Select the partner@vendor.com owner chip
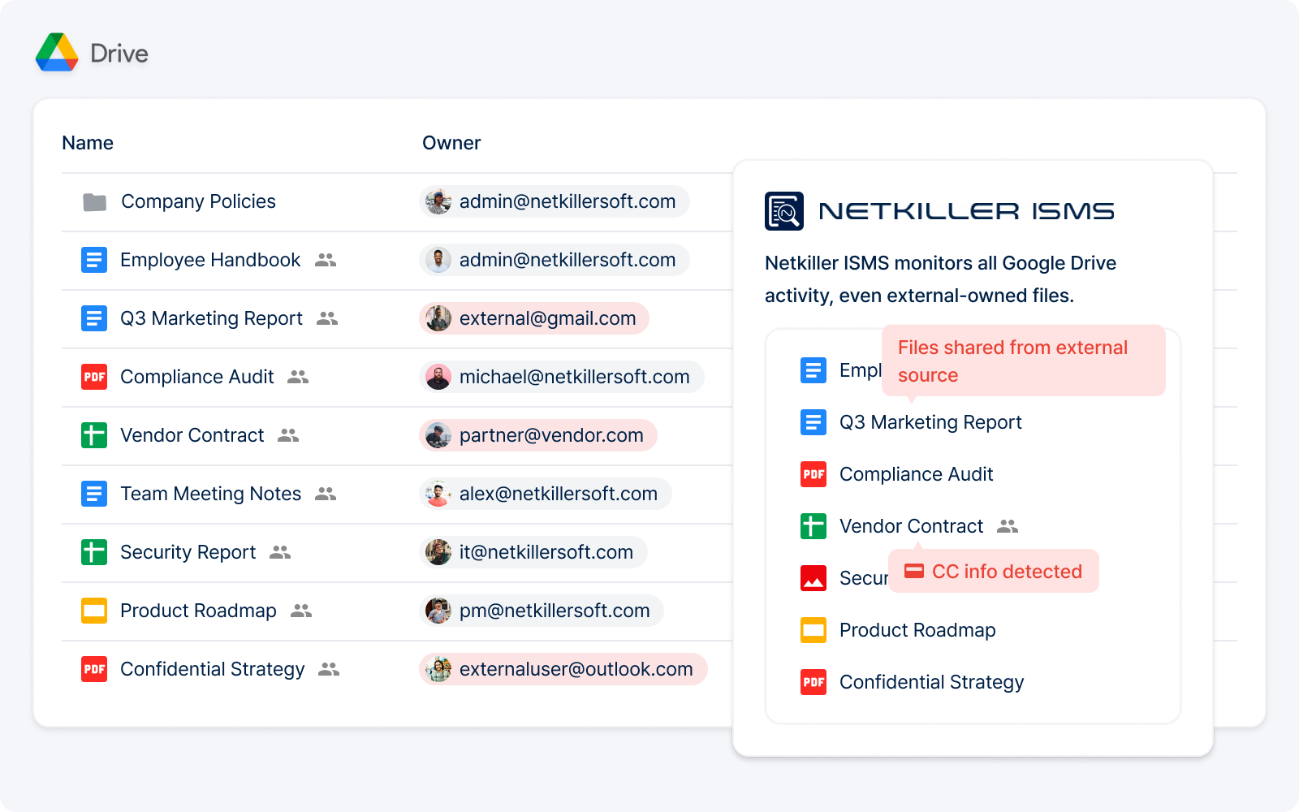 pos(538,435)
